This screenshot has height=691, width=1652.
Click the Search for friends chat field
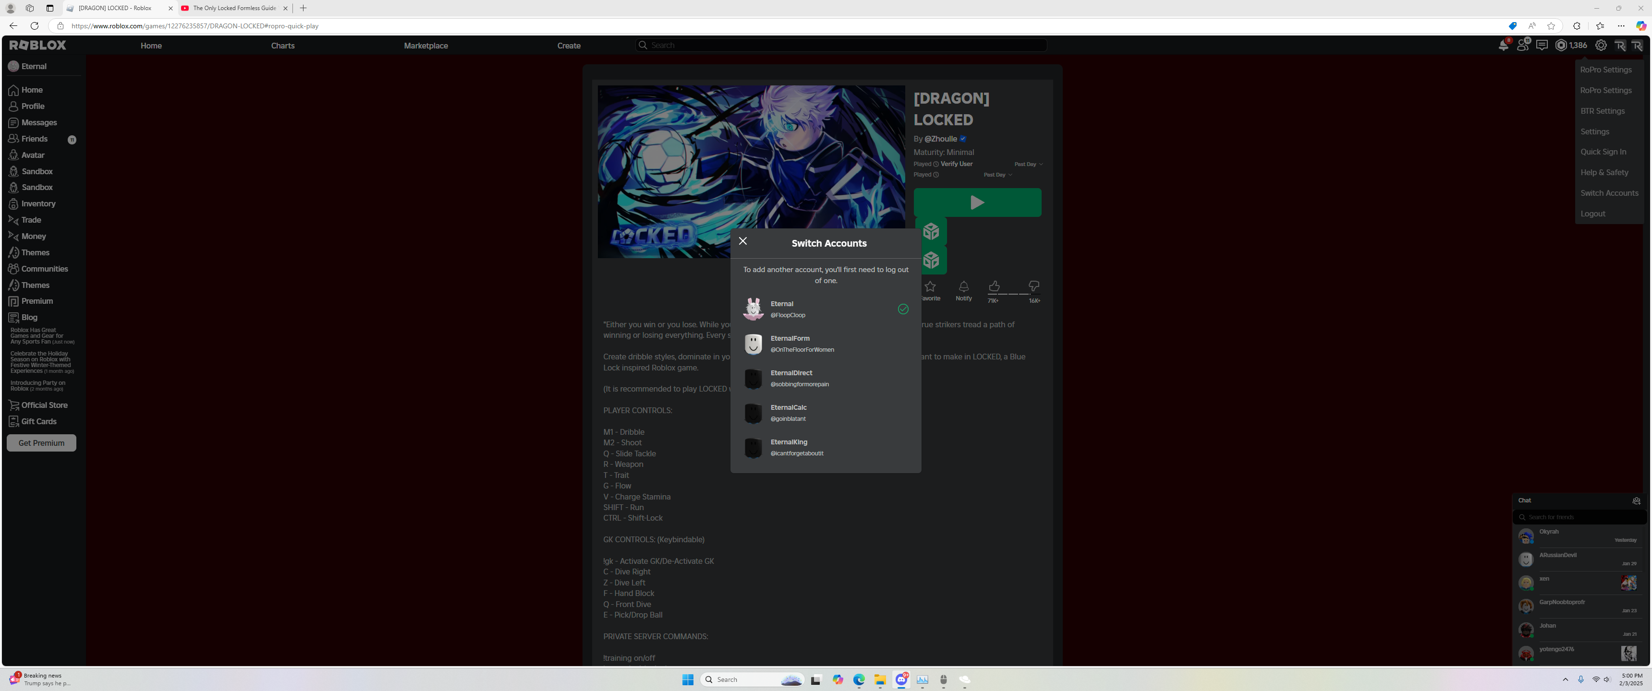pos(1579,517)
